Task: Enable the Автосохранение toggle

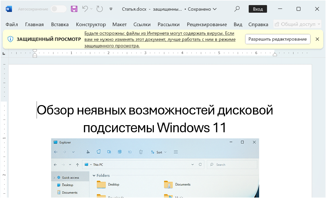Action: pos(58,9)
